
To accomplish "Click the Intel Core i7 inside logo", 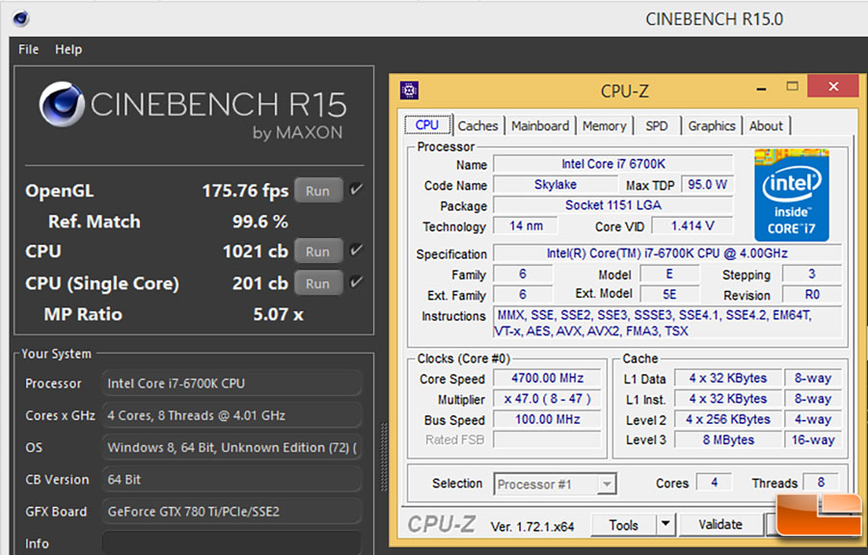I will pyautogui.click(x=791, y=195).
